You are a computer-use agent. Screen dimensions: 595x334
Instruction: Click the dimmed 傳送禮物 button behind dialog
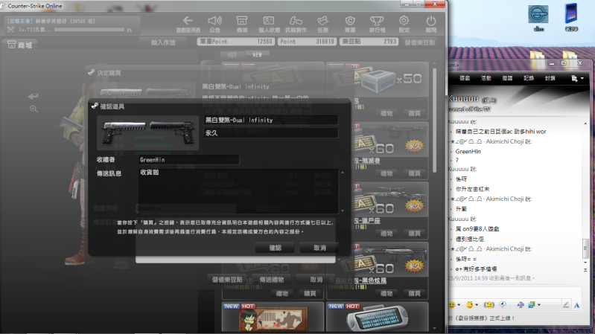[271, 280]
